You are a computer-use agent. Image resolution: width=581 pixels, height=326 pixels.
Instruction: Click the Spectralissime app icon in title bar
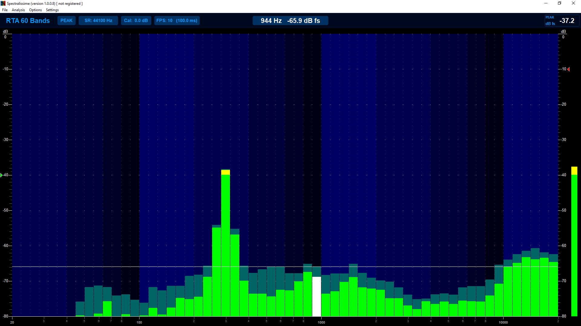click(x=3, y=3)
